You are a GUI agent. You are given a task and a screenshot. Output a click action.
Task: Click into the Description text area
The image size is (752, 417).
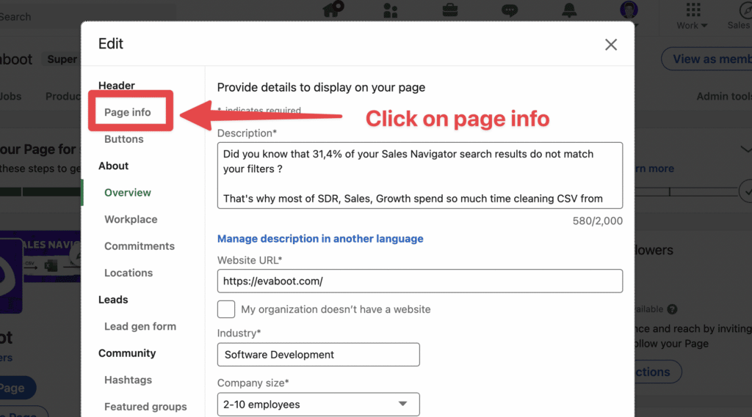[419, 175]
